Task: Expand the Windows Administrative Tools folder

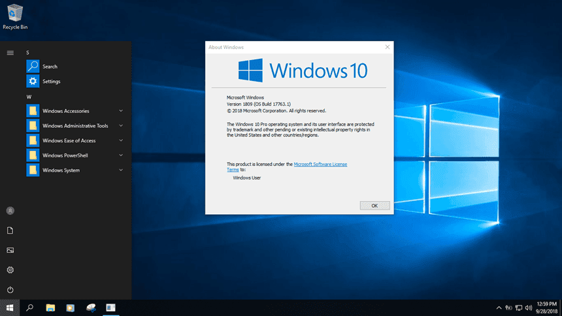Action: tap(76, 126)
